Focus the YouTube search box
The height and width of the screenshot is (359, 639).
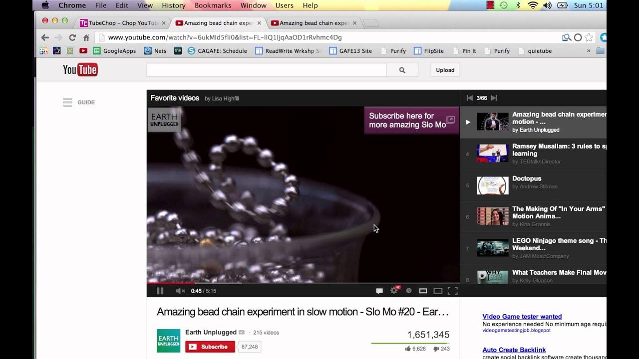coord(267,70)
